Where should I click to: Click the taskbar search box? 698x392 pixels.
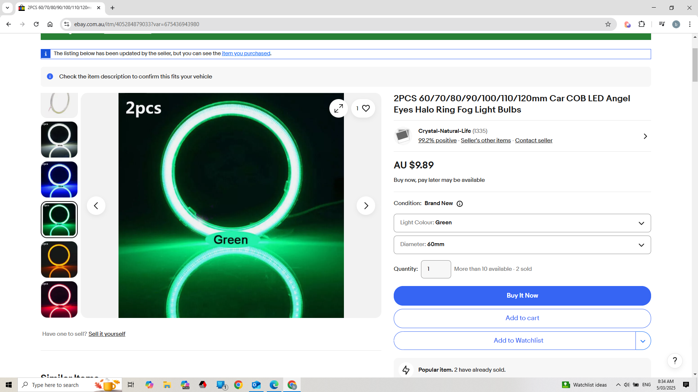click(x=70, y=385)
